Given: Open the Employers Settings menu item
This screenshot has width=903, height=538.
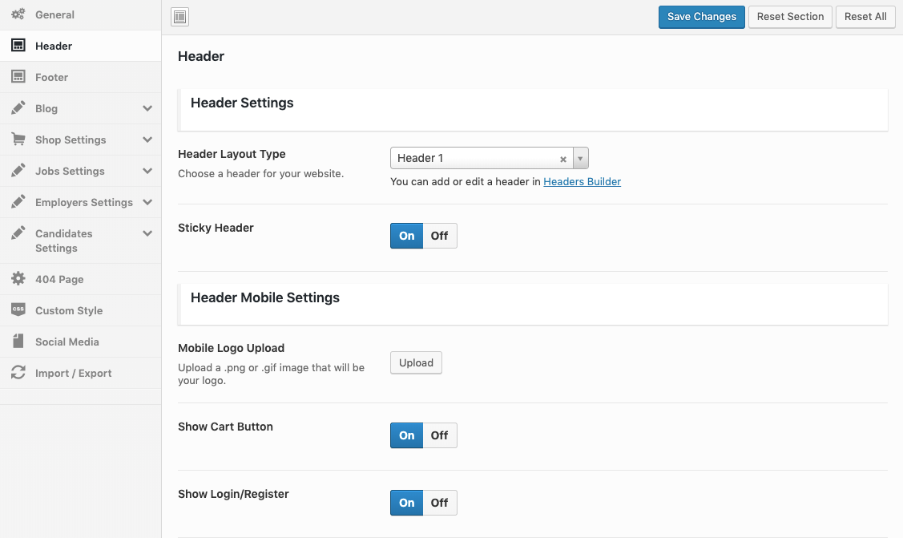Looking at the screenshot, I should coord(83,202).
